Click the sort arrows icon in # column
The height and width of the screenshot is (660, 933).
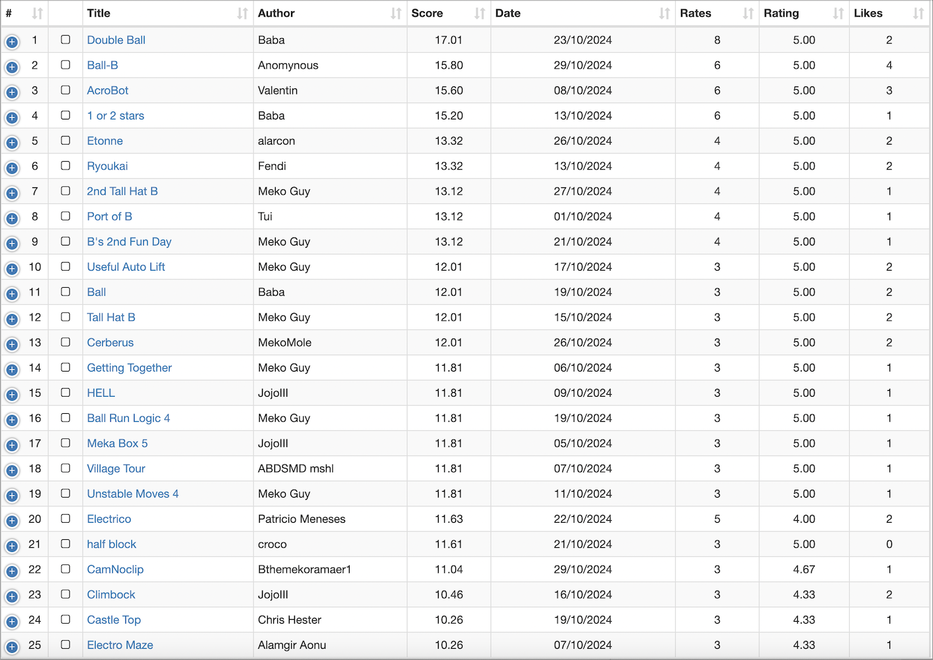coord(38,13)
